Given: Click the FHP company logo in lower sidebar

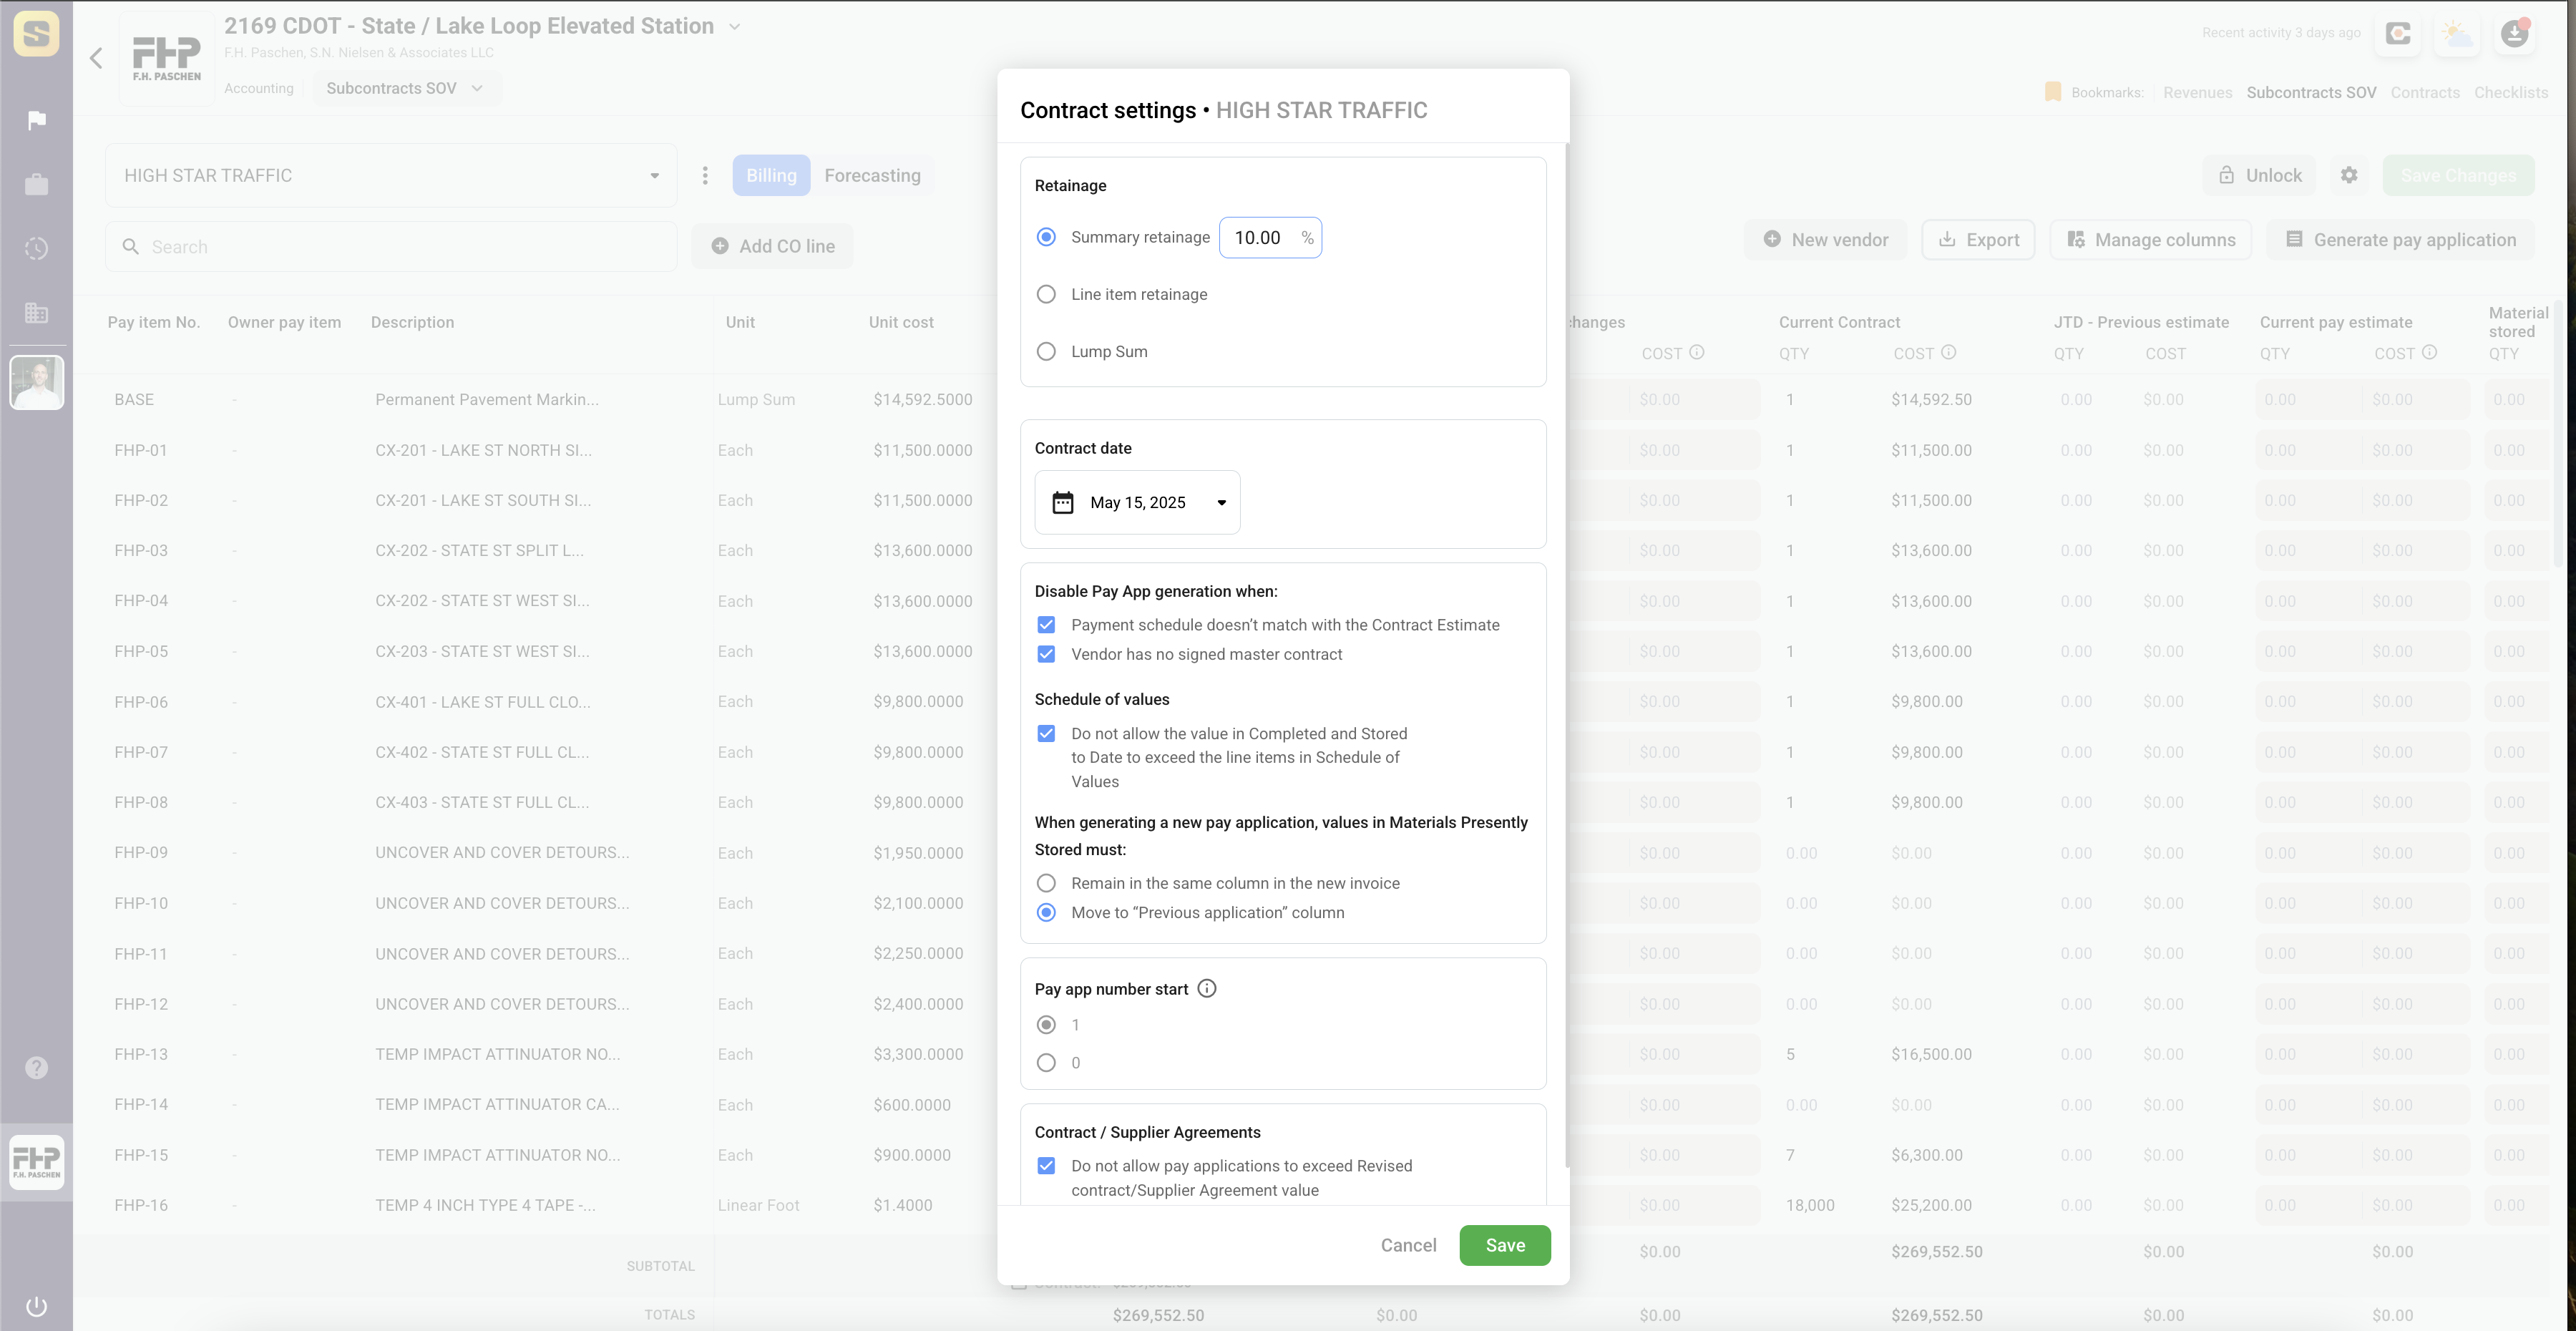Looking at the screenshot, I should (x=37, y=1162).
